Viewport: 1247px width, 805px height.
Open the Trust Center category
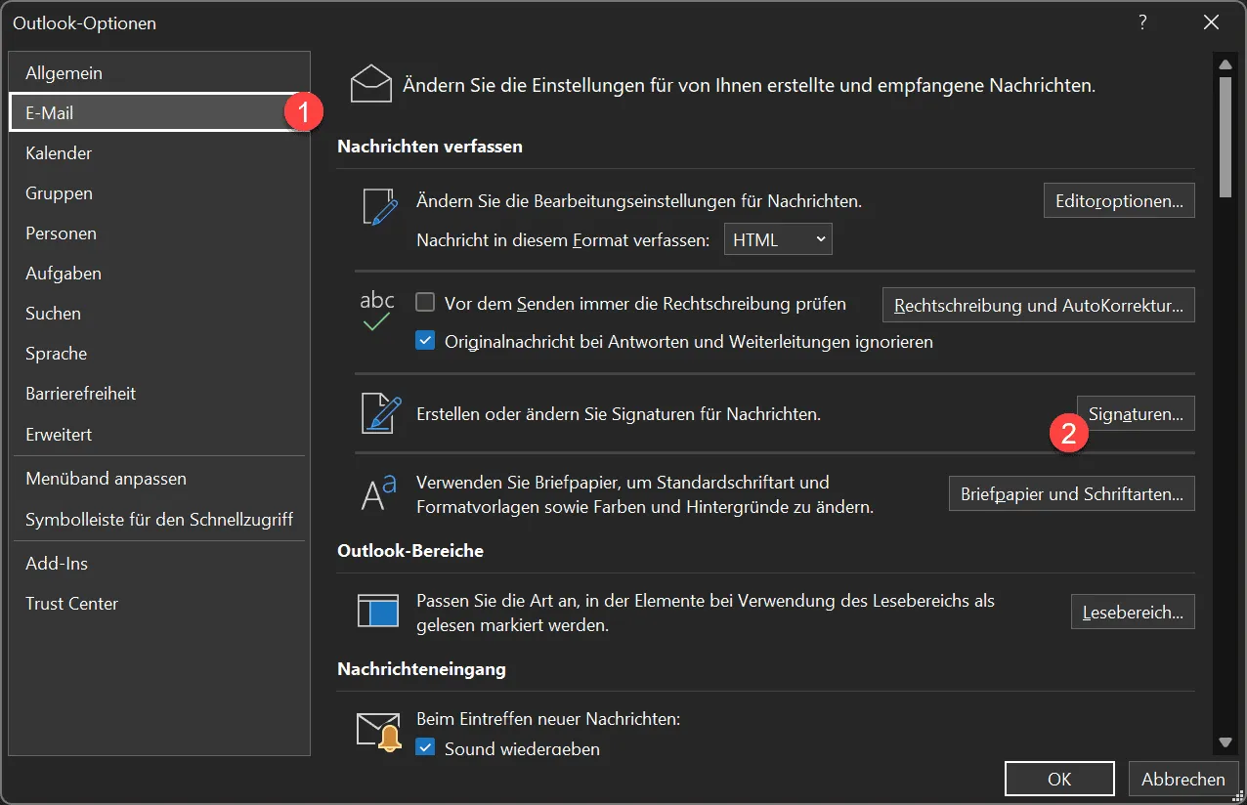coord(159,604)
